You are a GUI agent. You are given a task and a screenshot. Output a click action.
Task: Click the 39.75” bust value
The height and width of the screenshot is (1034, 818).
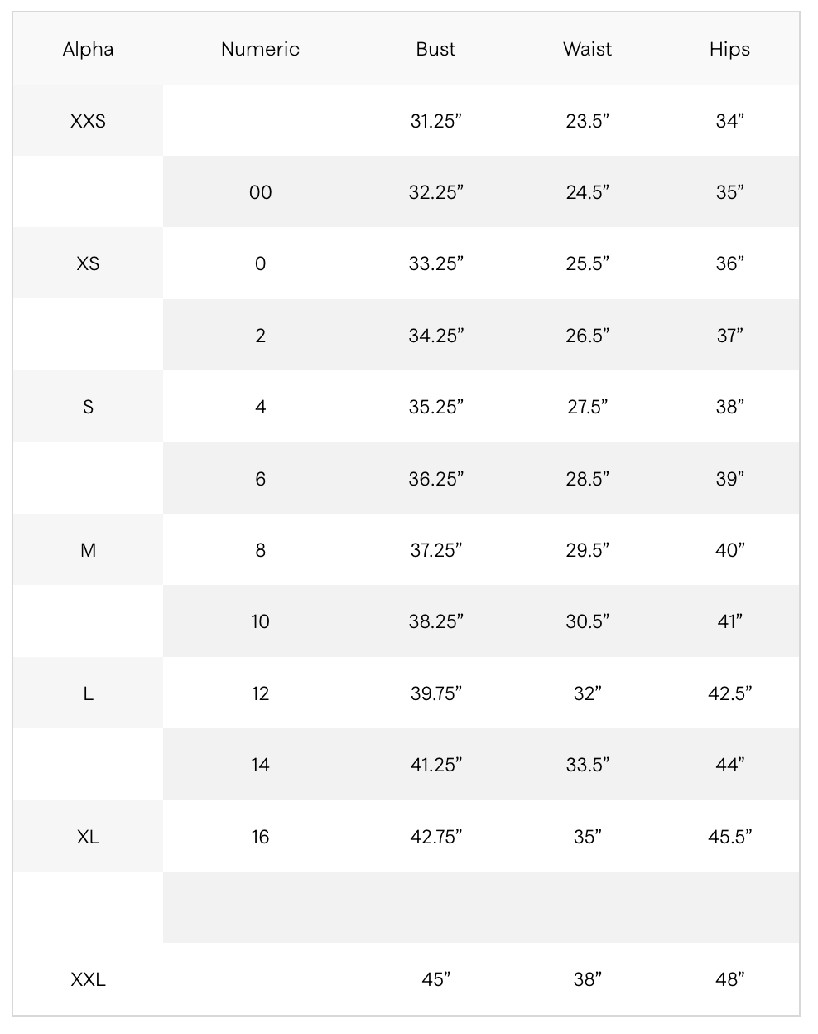point(435,693)
